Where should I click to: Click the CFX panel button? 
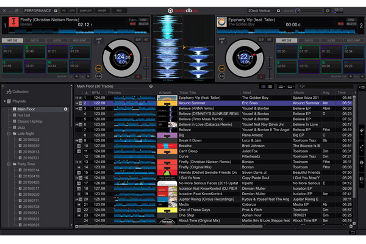pos(72,11)
